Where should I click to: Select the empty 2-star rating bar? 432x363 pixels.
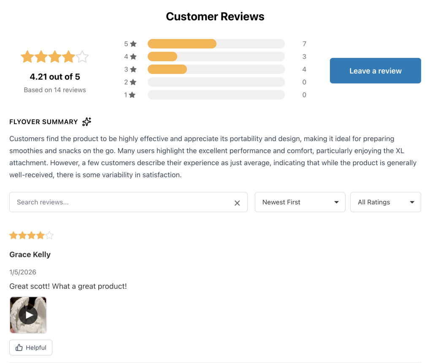pyautogui.click(x=216, y=82)
